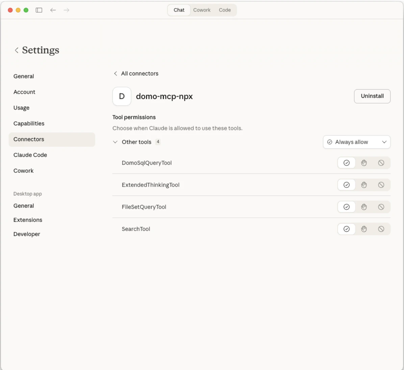The width and height of the screenshot is (404, 370).
Task: Switch to the Code tab
Action: coord(225,10)
